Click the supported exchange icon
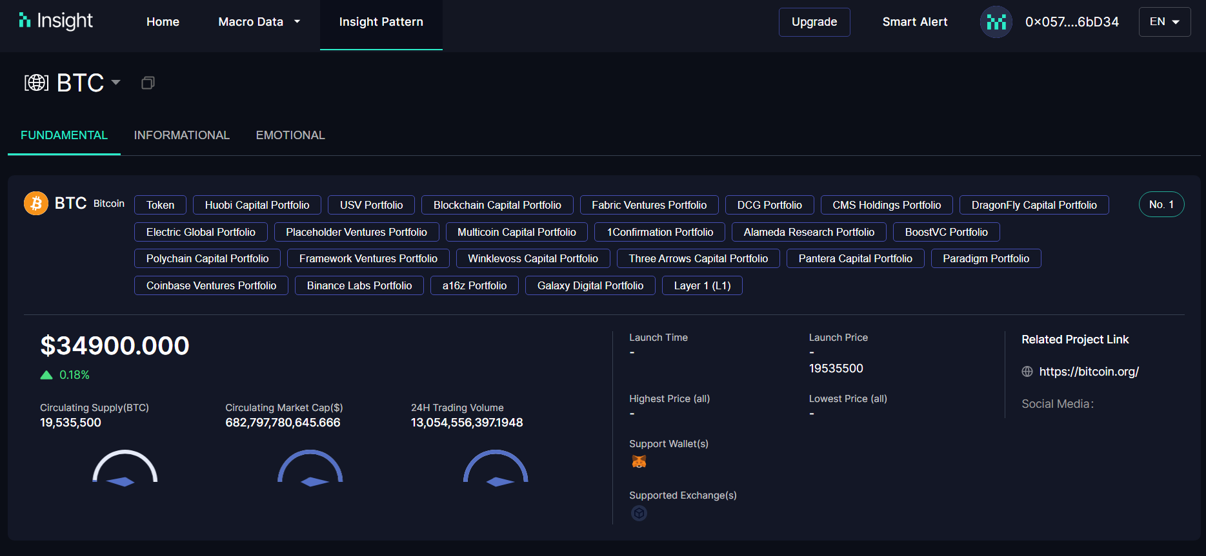Image resolution: width=1206 pixels, height=556 pixels. point(639,513)
